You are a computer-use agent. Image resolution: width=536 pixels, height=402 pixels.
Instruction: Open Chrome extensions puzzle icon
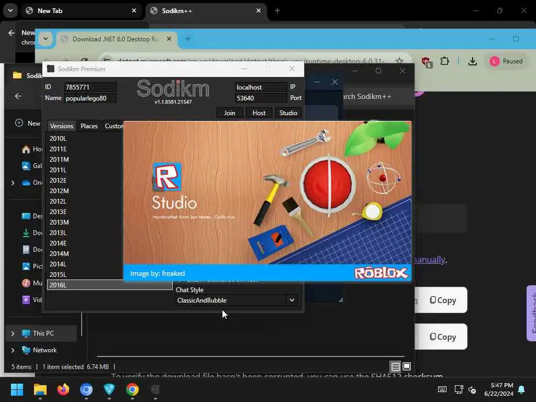(444, 61)
